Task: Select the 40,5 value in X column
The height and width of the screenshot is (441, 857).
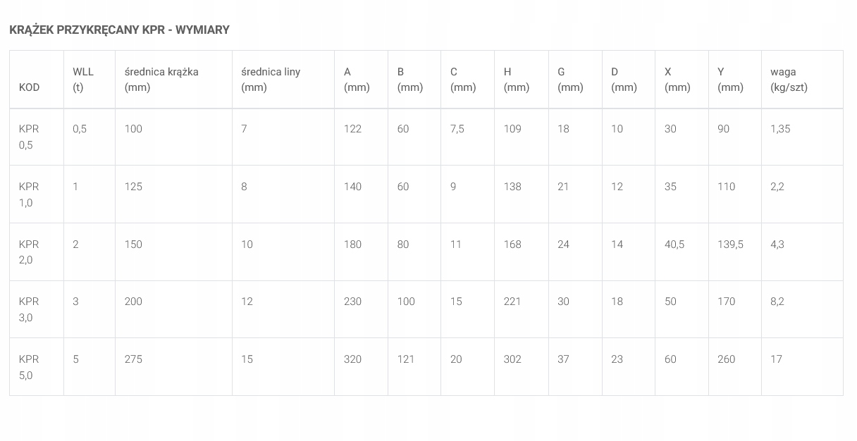Action: pyautogui.click(x=674, y=244)
